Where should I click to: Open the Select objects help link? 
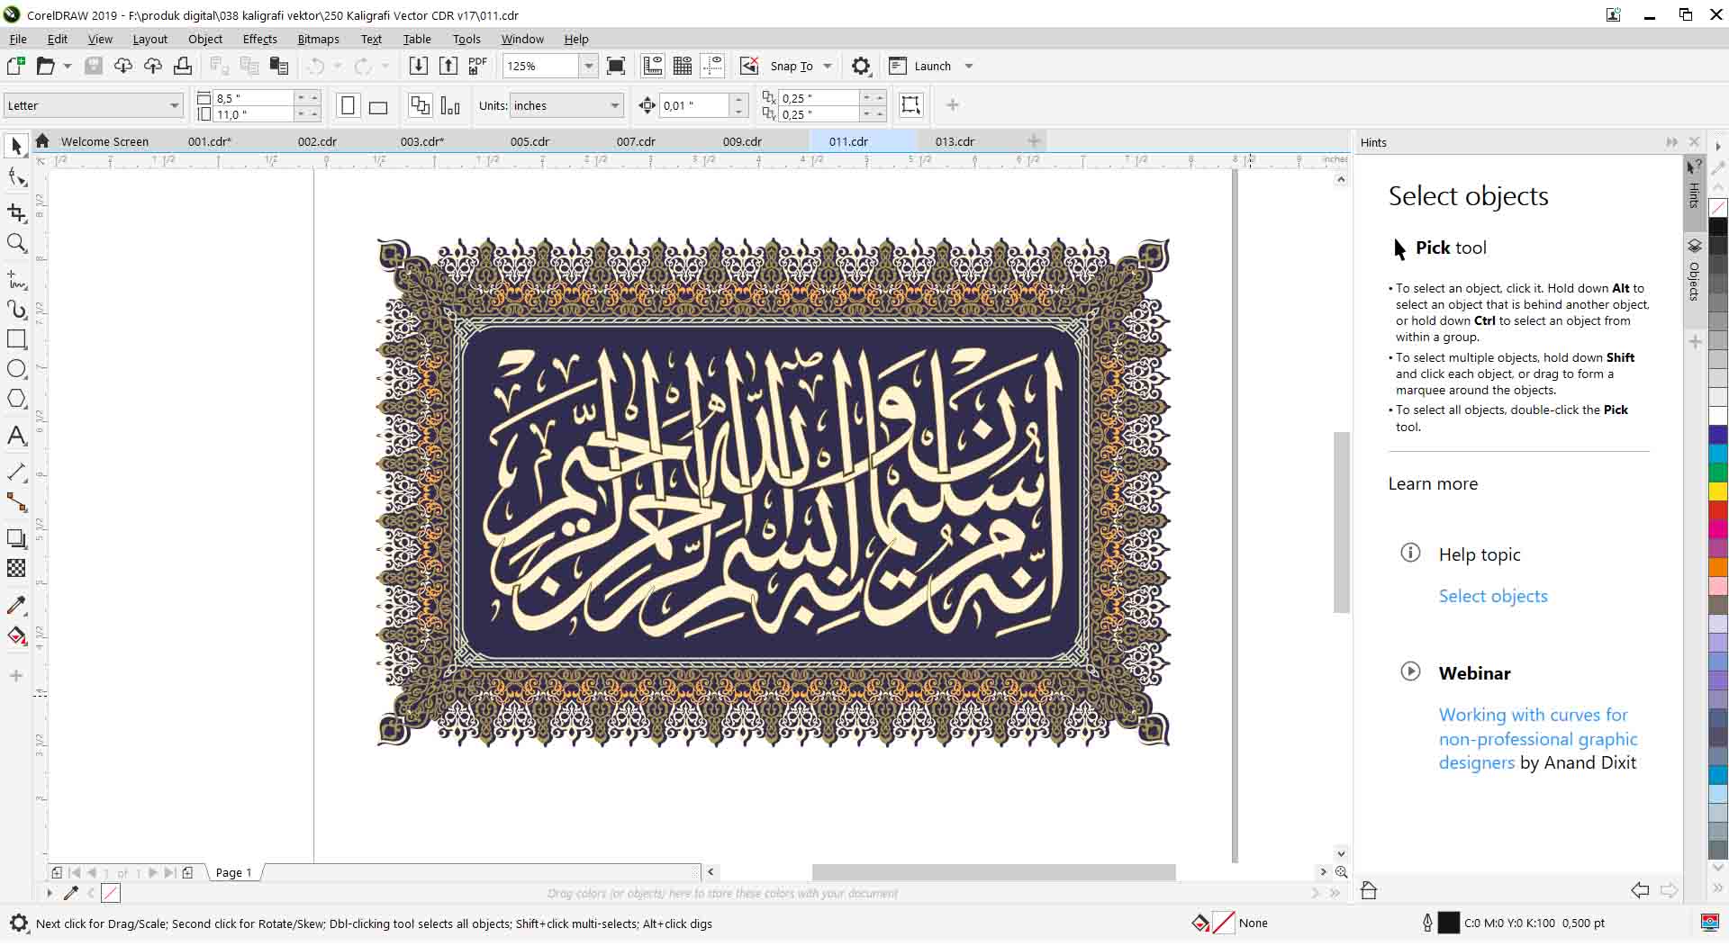click(1493, 596)
